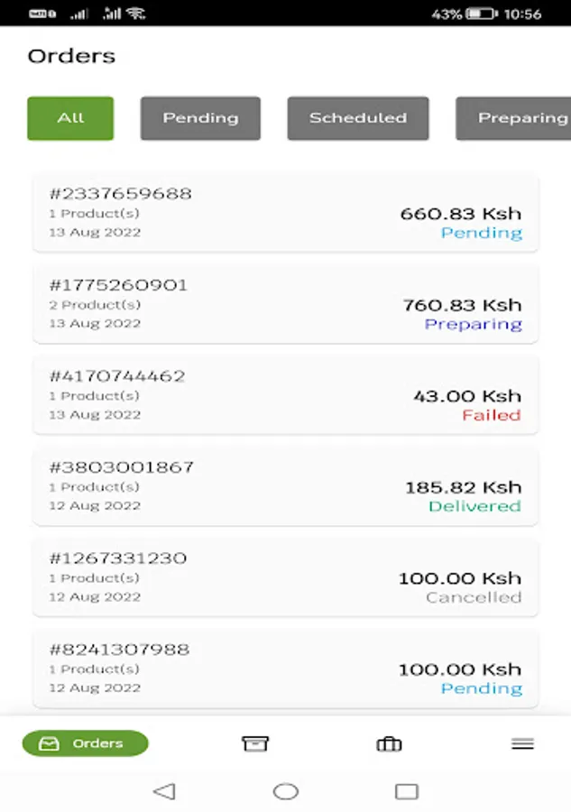Tap the 660.83 Ksh order amount
571x812 pixels.
pyautogui.click(x=461, y=213)
